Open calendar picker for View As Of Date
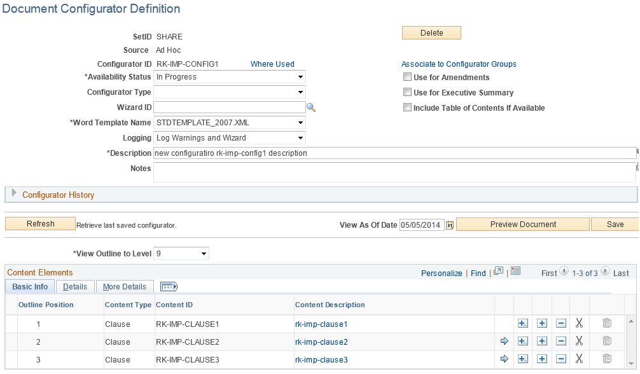This screenshot has height=374, width=640. tap(450, 225)
